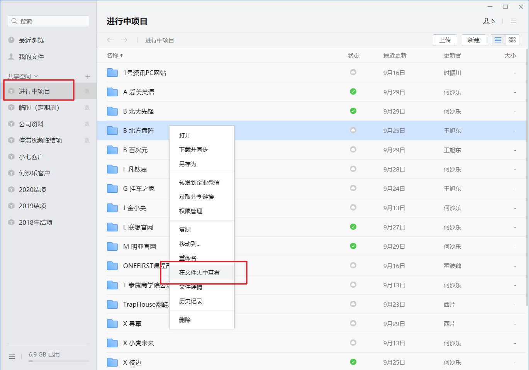Screen dimensions: 529x370
Task: Choose 移动到... from context menu
Action: pos(202,244)
